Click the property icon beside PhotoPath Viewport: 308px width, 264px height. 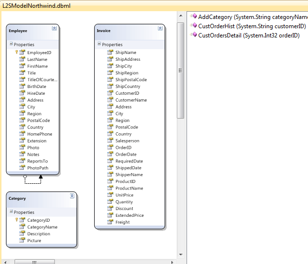(22, 168)
